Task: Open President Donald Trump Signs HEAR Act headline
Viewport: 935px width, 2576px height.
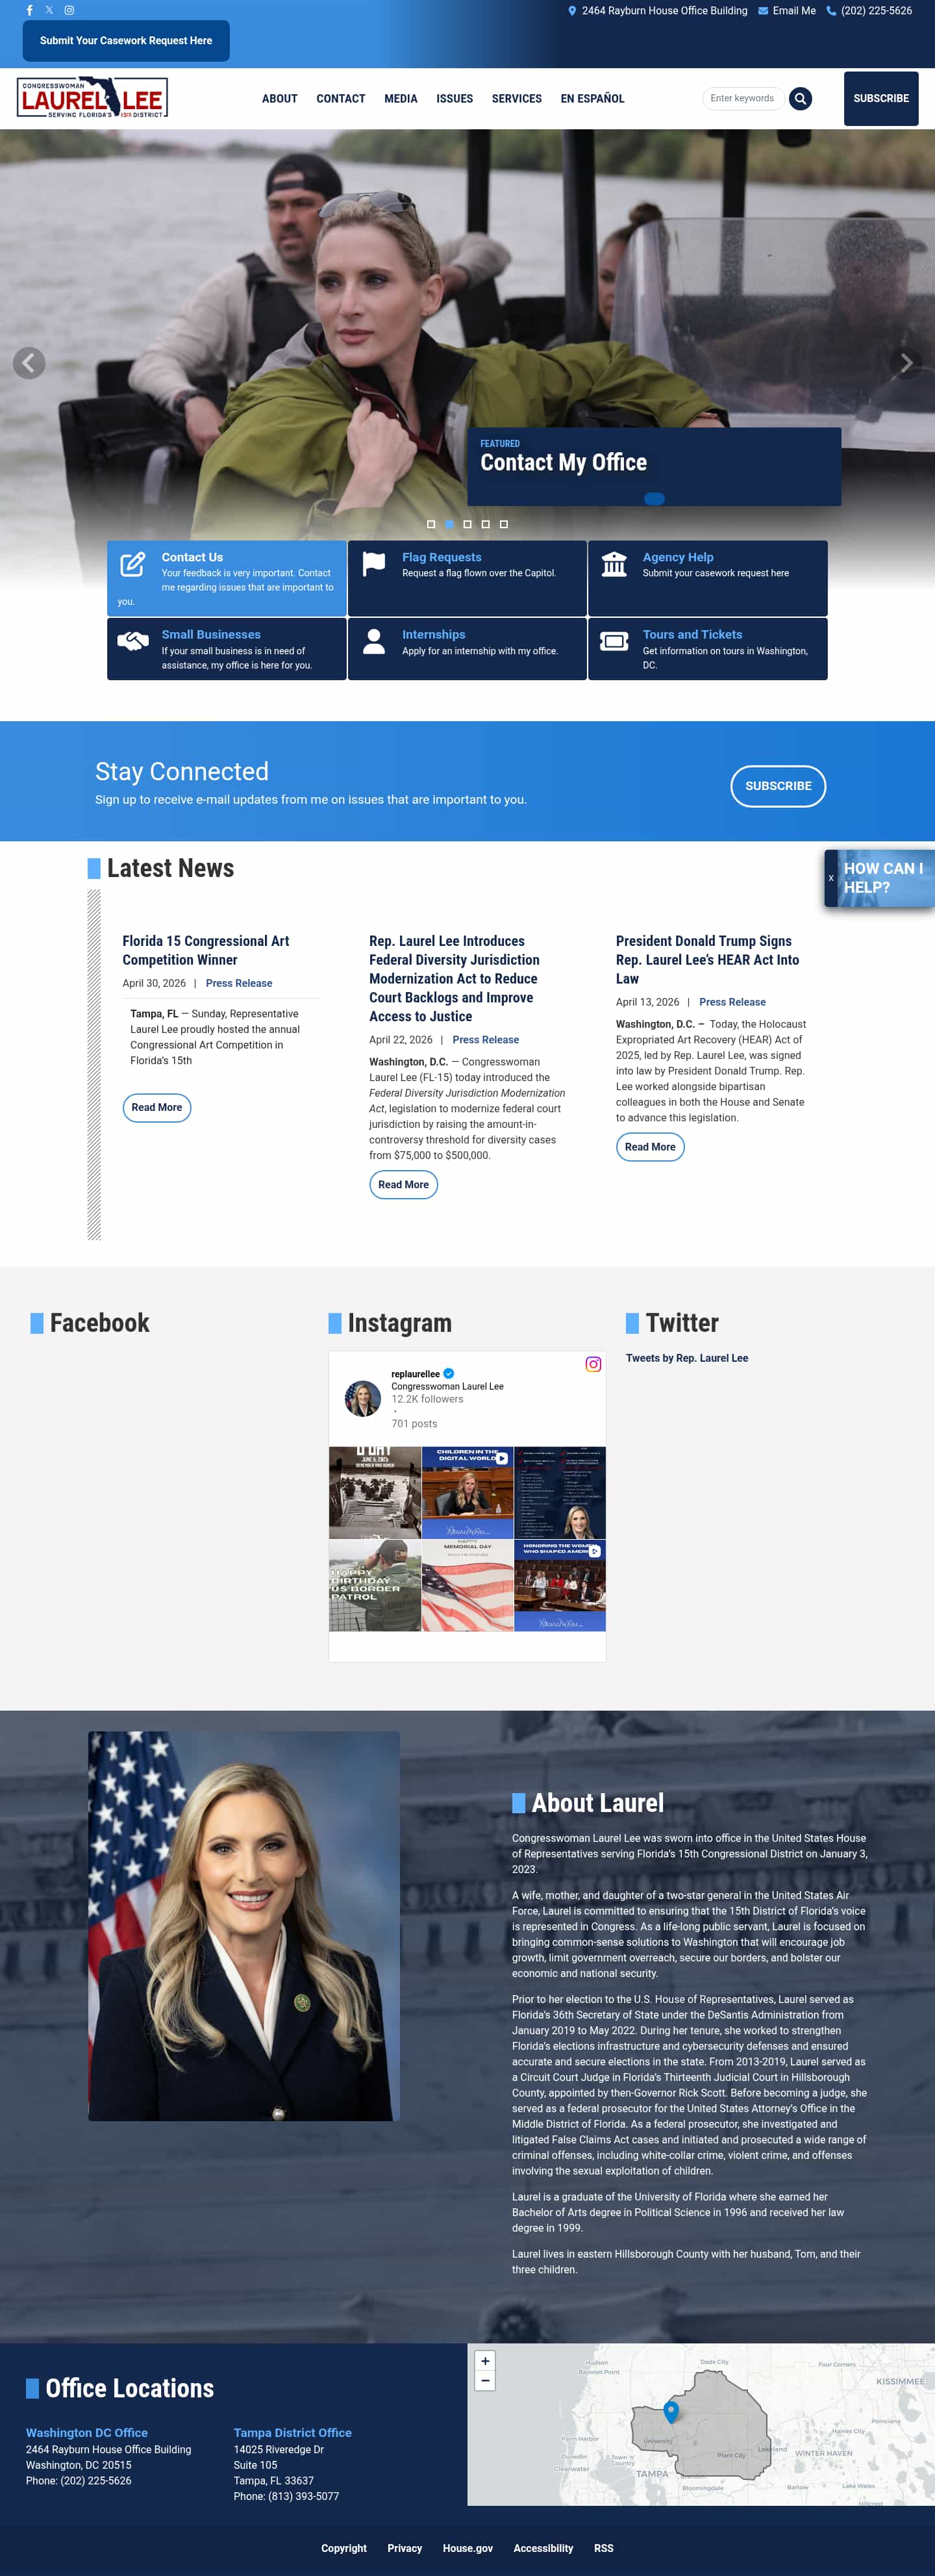Action: [707, 960]
